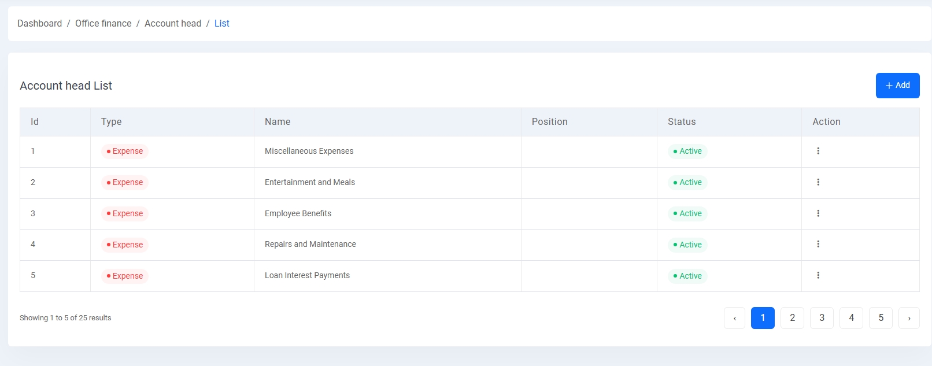This screenshot has height=366, width=932.
Task: Click Expense type badge in row 3
Action: pyautogui.click(x=125, y=214)
